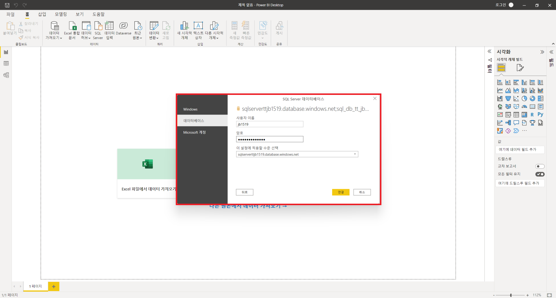Viewport: 556px width, 298px height.
Task: Switch to the 모델링 ribbon tab
Action: (61, 14)
